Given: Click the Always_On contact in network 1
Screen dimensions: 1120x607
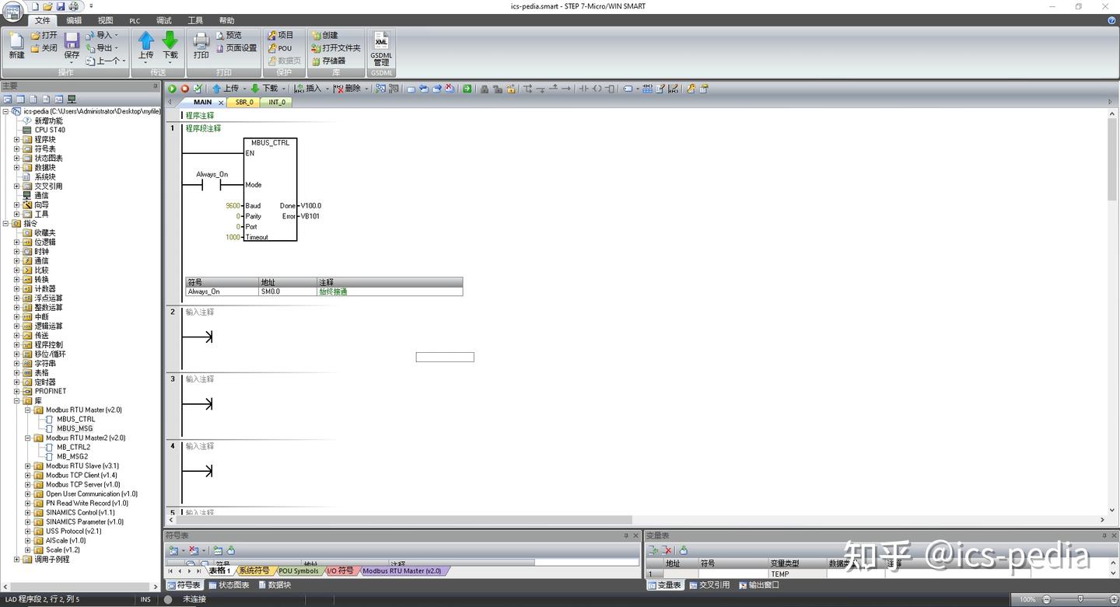Looking at the screenshot, I should [x=212, y=185].
